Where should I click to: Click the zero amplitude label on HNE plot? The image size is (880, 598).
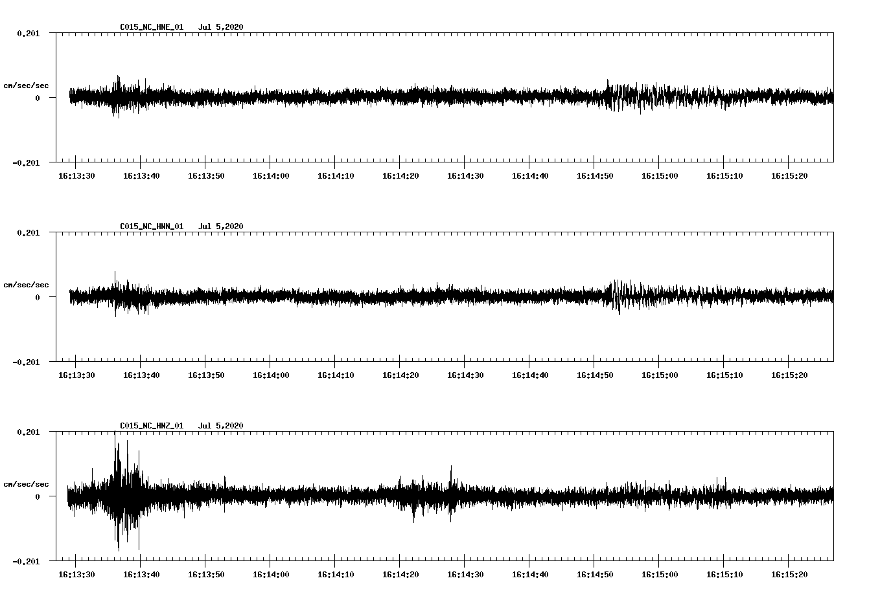click(38, 98)
